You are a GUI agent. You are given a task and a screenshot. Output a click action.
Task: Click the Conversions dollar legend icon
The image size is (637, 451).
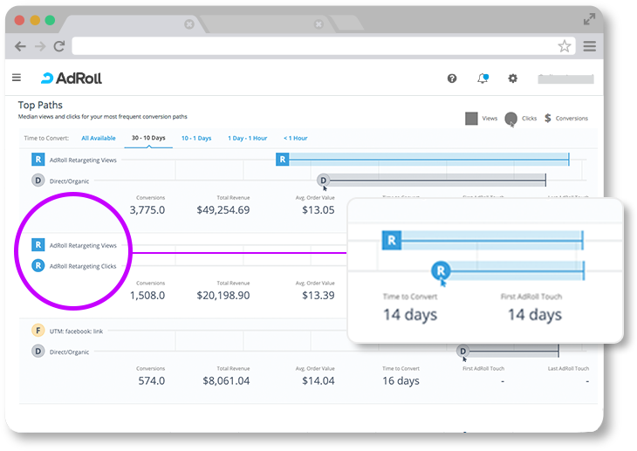coord(548,119)
